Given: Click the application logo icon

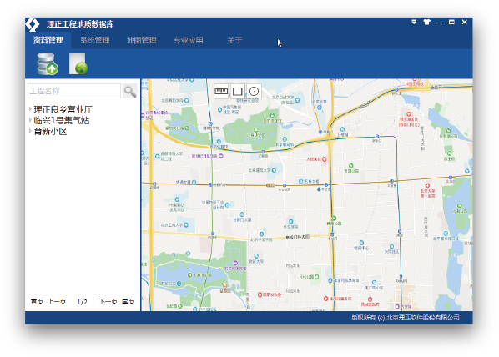Looking at the screenshot, I should 33,24.
